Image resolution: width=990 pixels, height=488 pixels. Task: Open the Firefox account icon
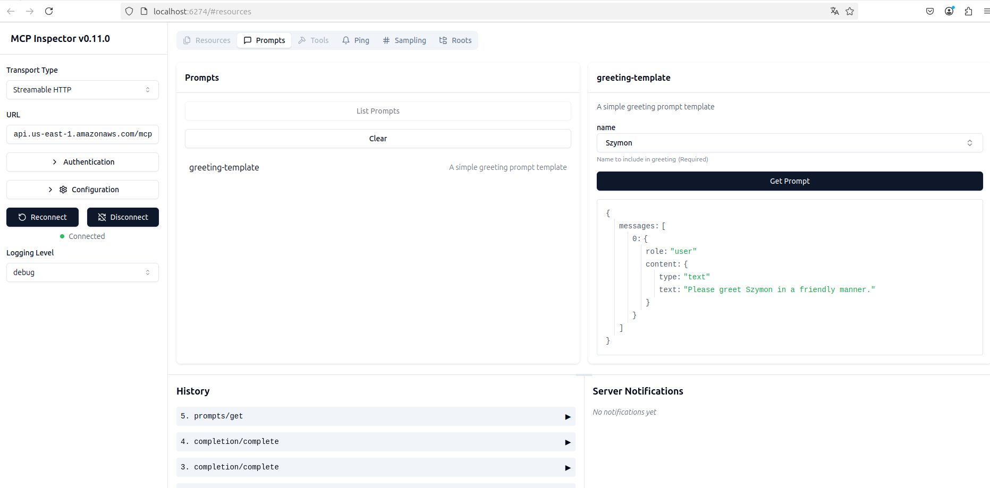[x=949, y=11]
